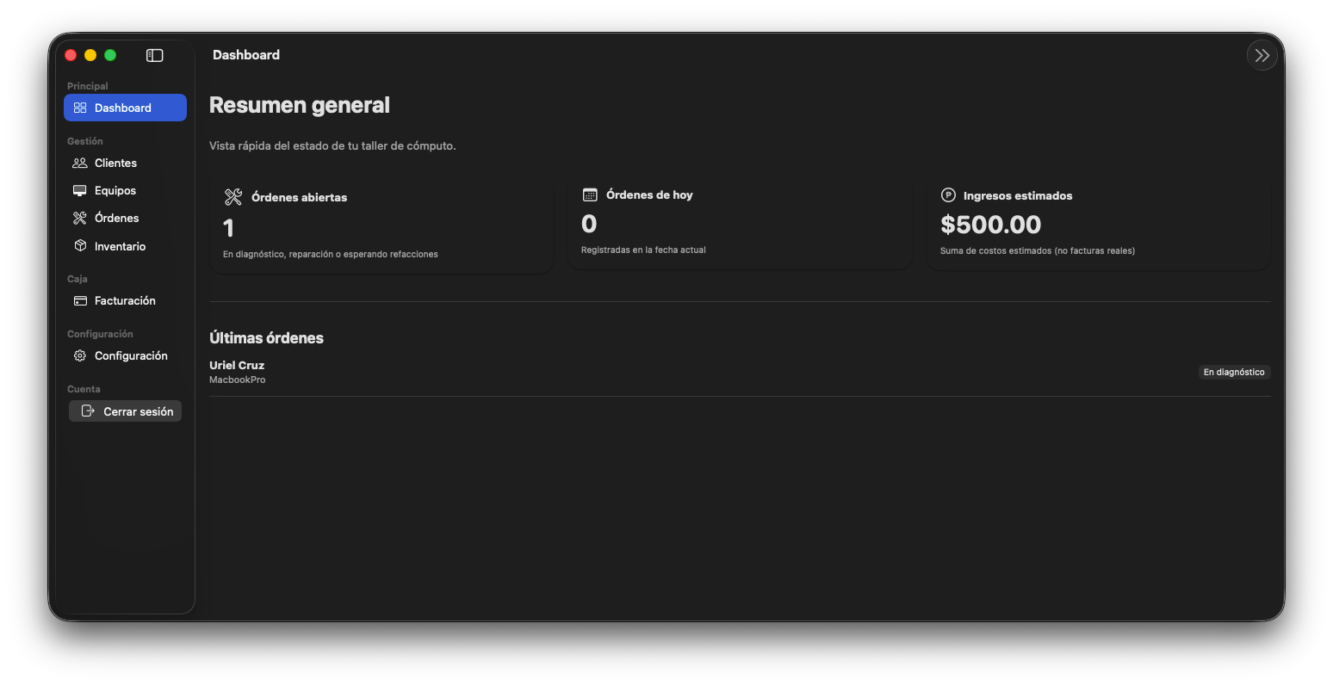Click the Ingresos estimados coin icon

(948, 195)
